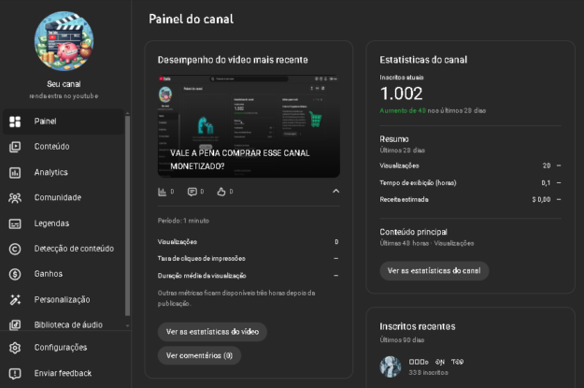Viewport: 584px width, 388px height.
Task: Click the Taxa de cliques de impressões row
Action: (249, 259)
